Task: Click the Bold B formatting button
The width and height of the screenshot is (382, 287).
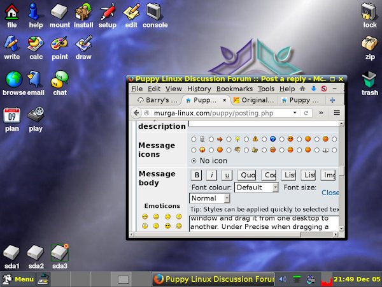Action: tap(197, 175)
